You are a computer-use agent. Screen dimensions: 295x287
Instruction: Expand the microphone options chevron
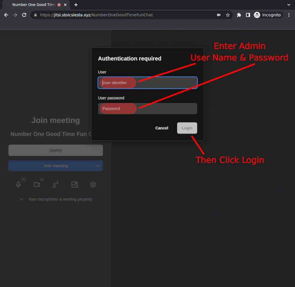24,180
